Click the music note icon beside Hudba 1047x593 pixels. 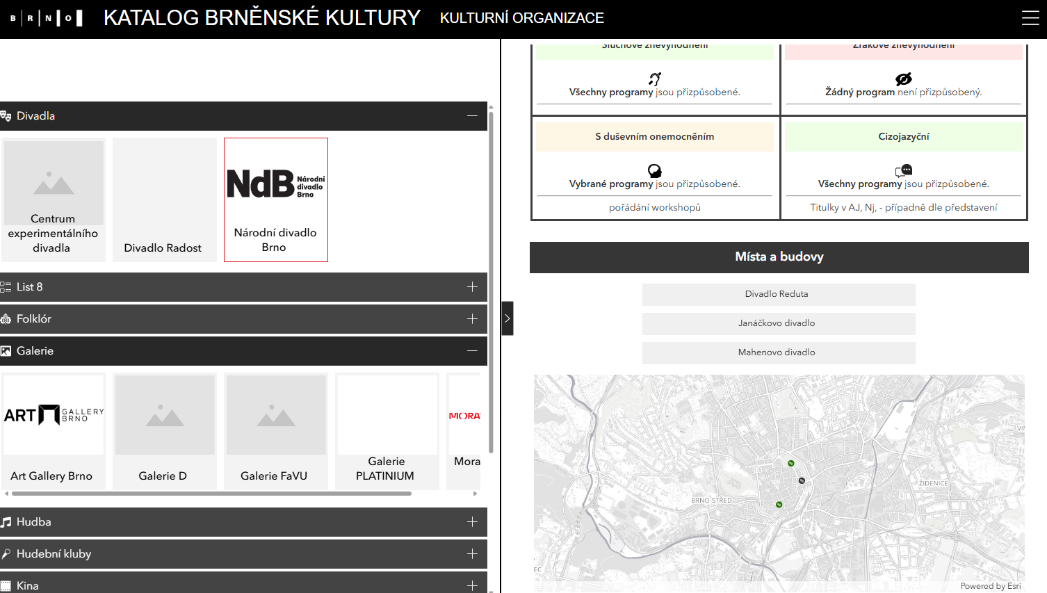point(8,521)
